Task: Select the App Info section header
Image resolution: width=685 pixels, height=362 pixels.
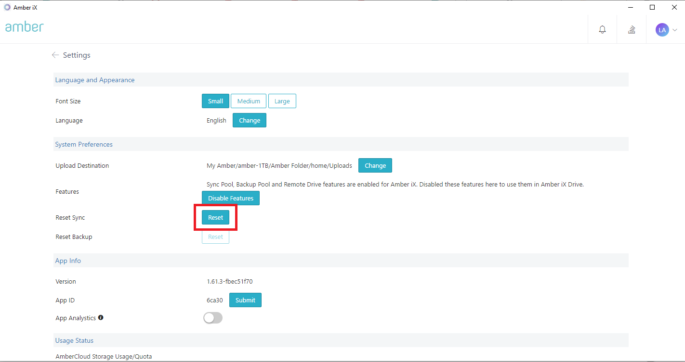Action: (x=341, y=261)
